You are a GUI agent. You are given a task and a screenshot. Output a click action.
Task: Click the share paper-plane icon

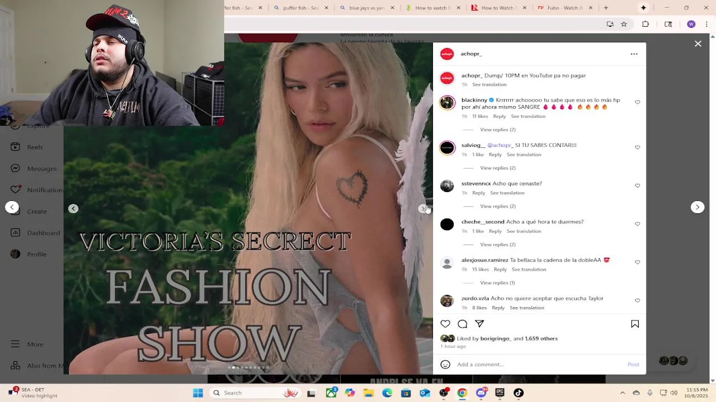[x=479, y=324]
